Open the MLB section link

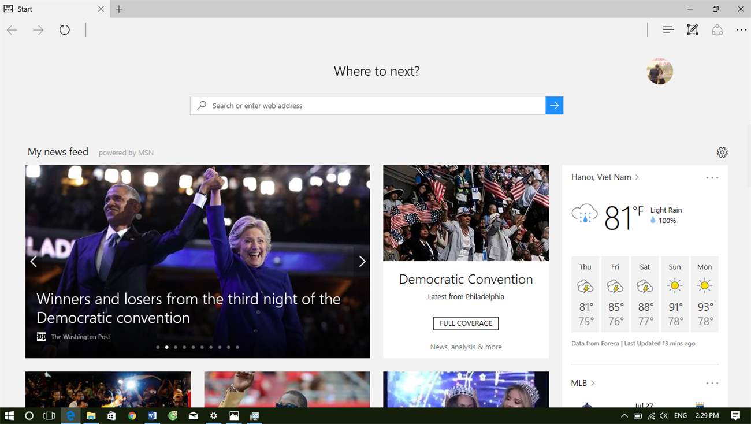click(x=583, y=383)
